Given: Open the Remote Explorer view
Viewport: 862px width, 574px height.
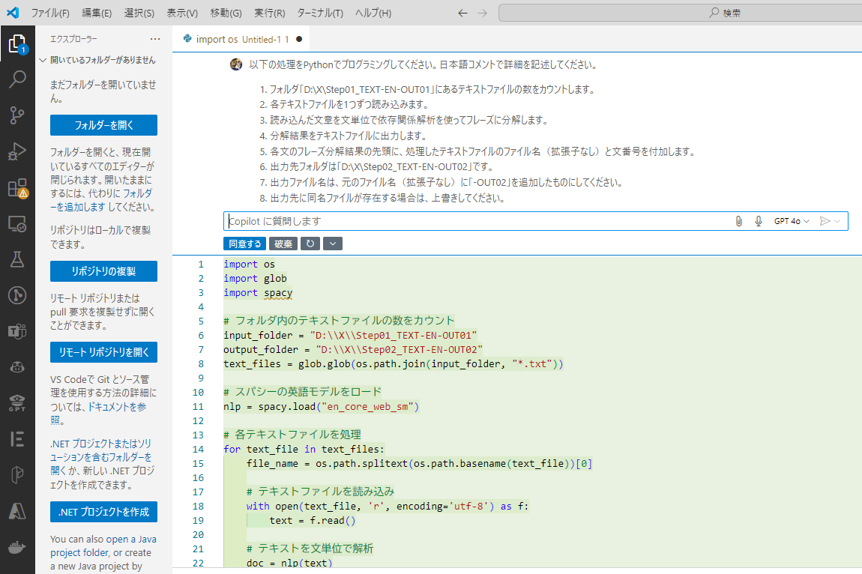Looking at the screenshot, I should [x=17, y=223].
